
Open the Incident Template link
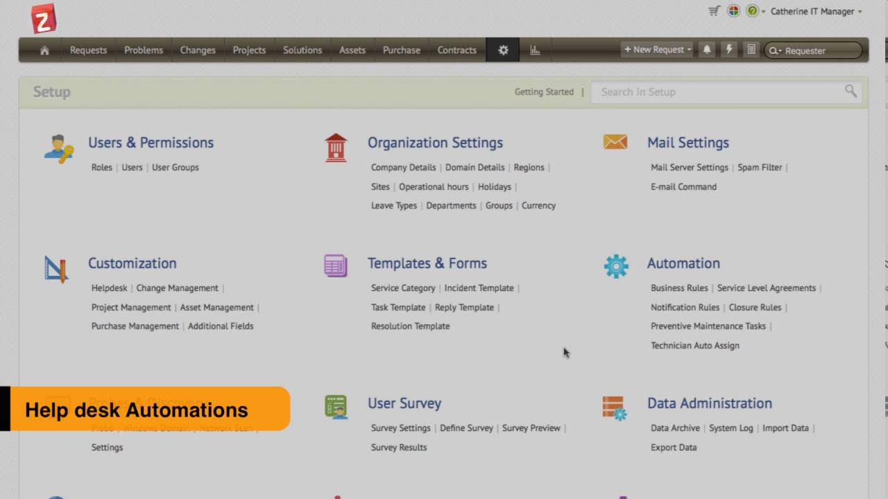479,288
